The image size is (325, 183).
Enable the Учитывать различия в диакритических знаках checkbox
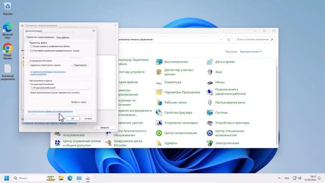pos(31,51)
